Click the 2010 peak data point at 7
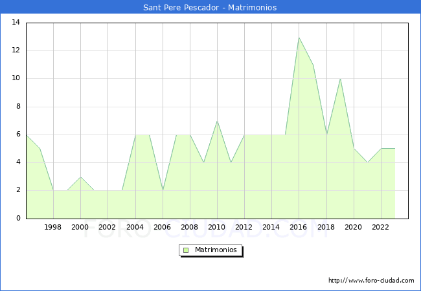 [217, 121]
